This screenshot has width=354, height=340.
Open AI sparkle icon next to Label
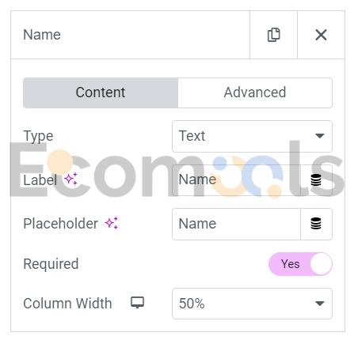pyautogui.click(x=70, y=179)
